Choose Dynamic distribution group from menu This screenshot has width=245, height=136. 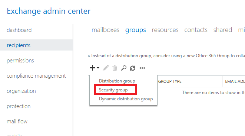click(126, 99)
